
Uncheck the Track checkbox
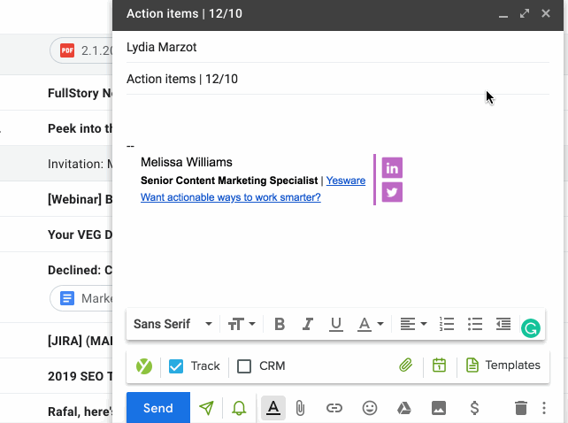[x=176, y=365]
